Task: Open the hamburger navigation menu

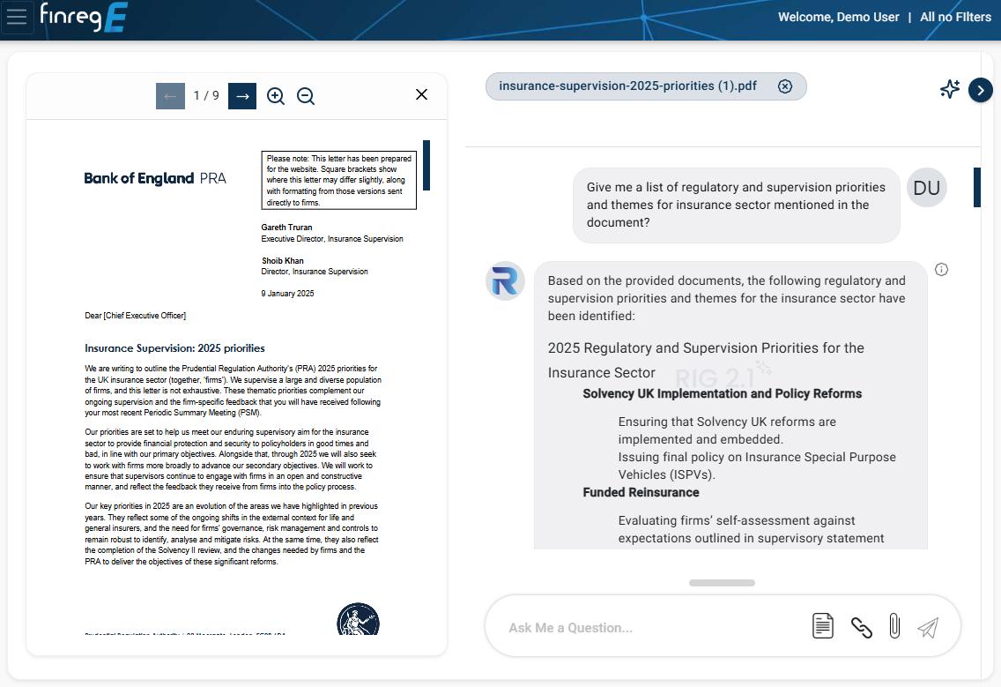Action: 17,17
